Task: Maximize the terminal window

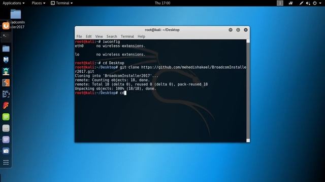Action: [x=238, y=30]
